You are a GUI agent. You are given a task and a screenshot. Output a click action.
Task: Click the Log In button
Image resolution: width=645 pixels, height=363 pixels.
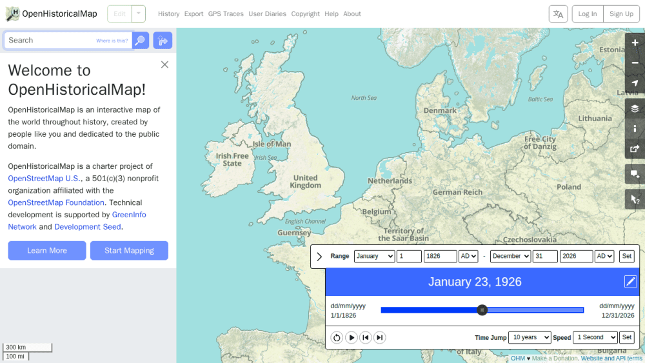tap(588, 14)
